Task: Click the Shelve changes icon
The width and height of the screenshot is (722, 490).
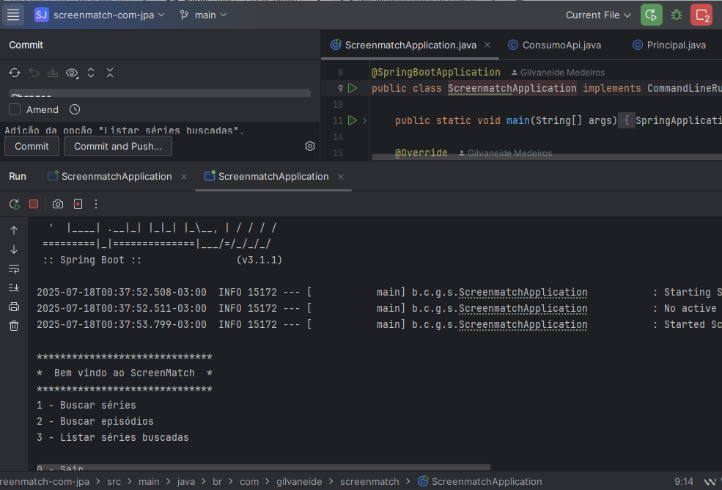Action: coord(53,73)
